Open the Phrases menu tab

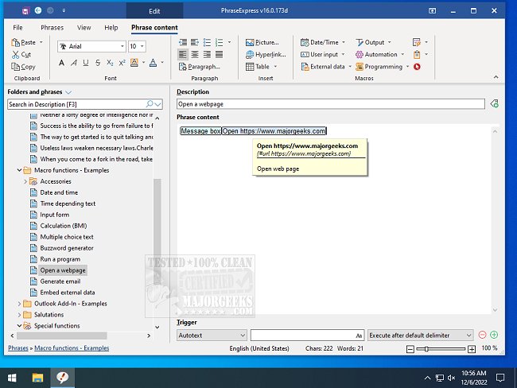coord(52,28)
